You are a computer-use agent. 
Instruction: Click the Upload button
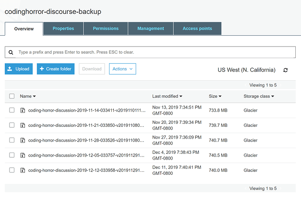point(19,69)
